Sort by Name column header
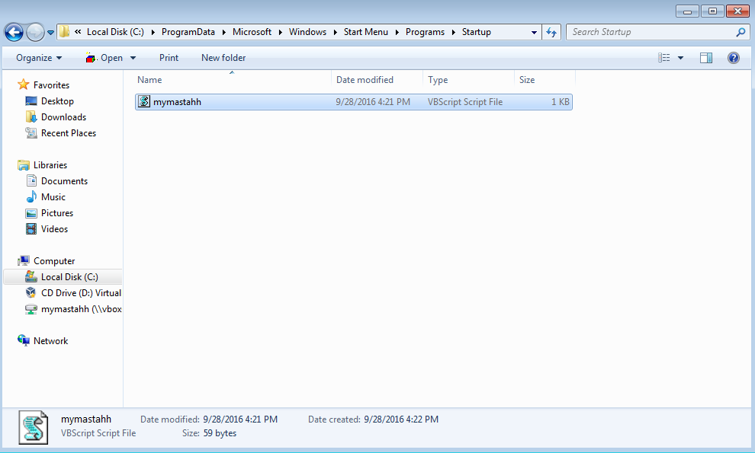755x453 pixels. tap(232, 80)
